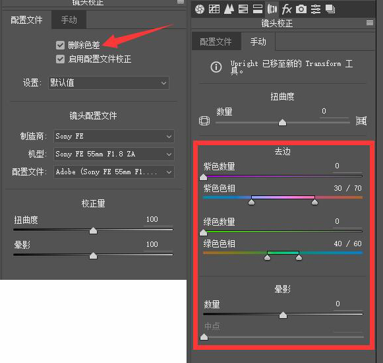Open the 设置 默认值 dropdown
This screenshot has height=363, width=383.
tap(109, 83)
